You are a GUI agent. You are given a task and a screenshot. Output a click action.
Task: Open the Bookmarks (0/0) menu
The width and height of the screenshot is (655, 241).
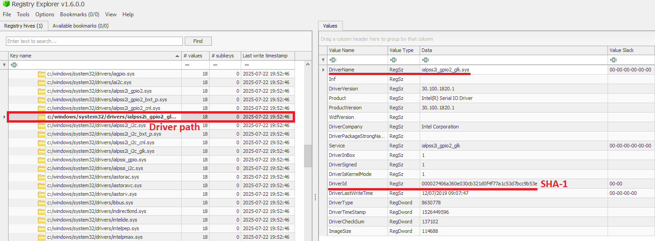pos(80,14)
